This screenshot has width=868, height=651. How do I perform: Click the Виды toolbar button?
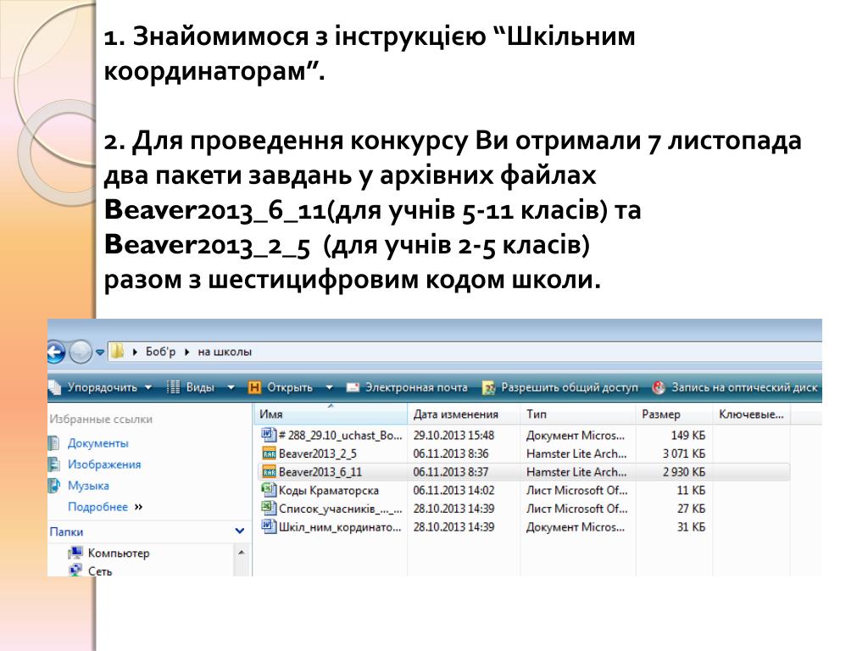click(x=200, y=387)
